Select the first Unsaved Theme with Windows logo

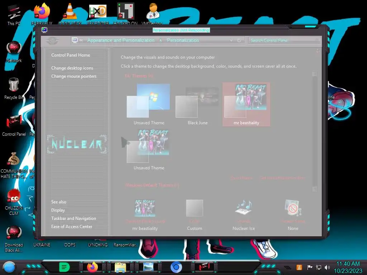pos(149,104)
